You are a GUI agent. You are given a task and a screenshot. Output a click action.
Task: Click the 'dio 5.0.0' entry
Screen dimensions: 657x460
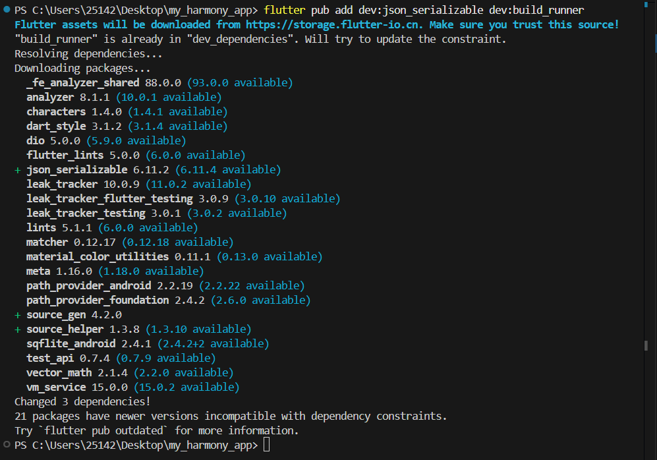pos(53,141)
